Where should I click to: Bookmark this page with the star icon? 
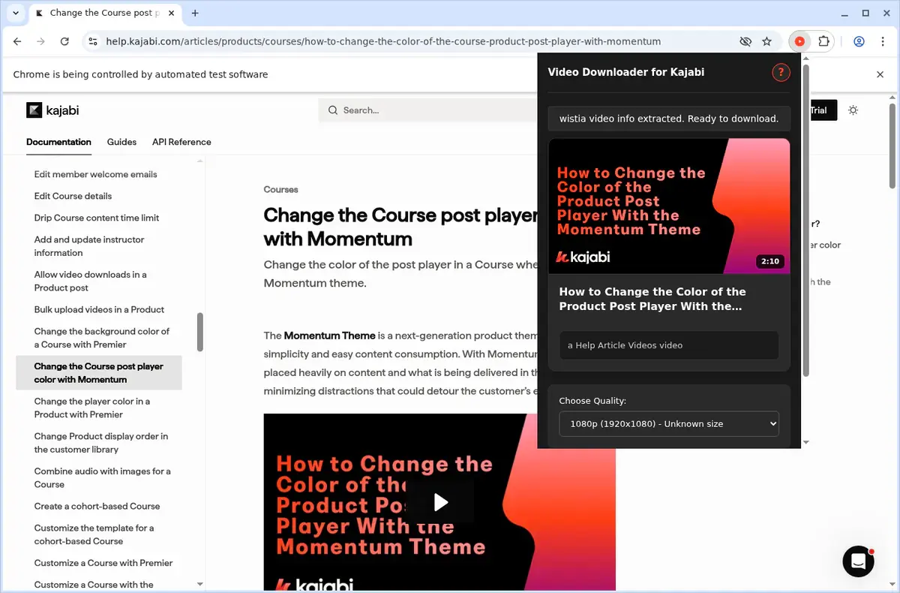[766, 42]
